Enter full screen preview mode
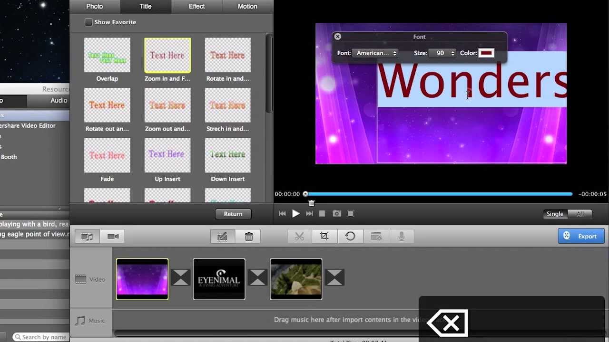The height and width of the screenshot is (342, 609). 351,214
